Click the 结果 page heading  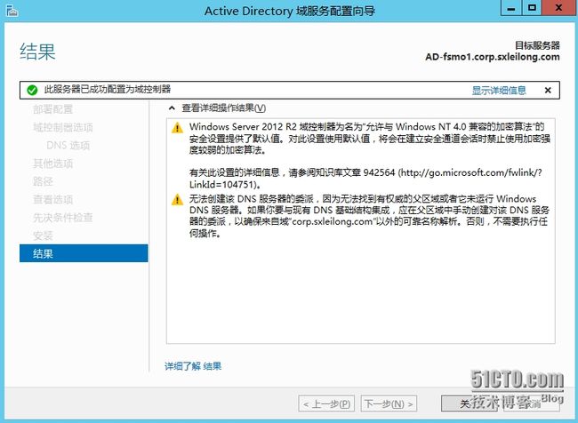[x=37, y=52]
